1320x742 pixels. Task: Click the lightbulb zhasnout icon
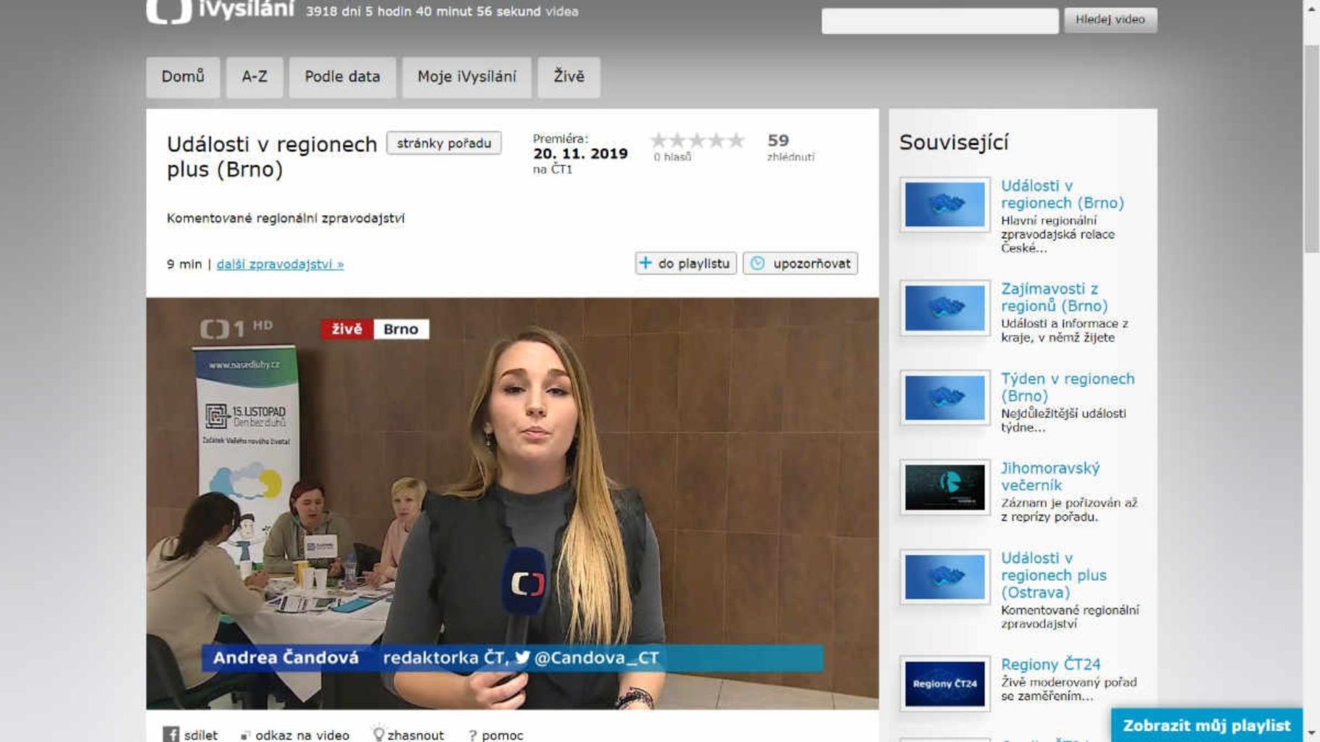(x=378, y=734)
